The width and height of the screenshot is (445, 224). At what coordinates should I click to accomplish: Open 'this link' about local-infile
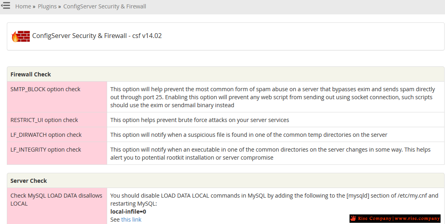[131, 220]
